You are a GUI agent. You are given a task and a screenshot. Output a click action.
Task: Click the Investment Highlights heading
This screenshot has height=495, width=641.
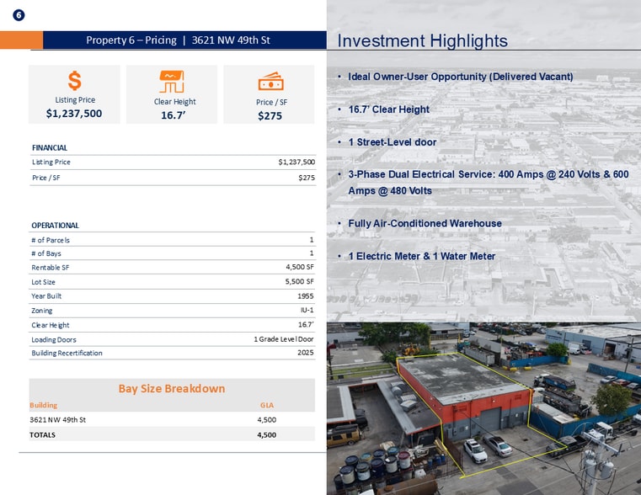point(422,41)
